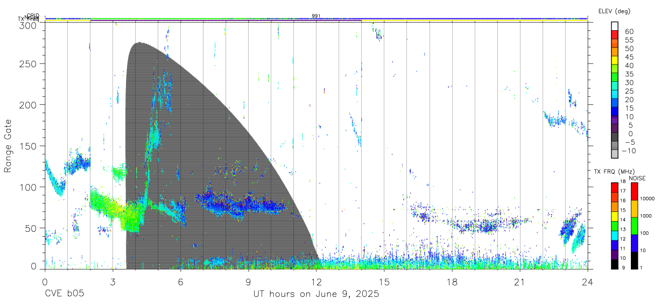661x305 pixels.
Task: Click the "40" tick on the ELEV bar
Action: 629,66
